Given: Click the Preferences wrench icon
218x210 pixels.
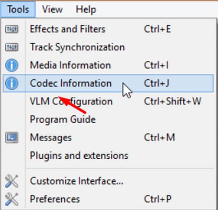Looking at the screenshot, I should tap(12, 199).
